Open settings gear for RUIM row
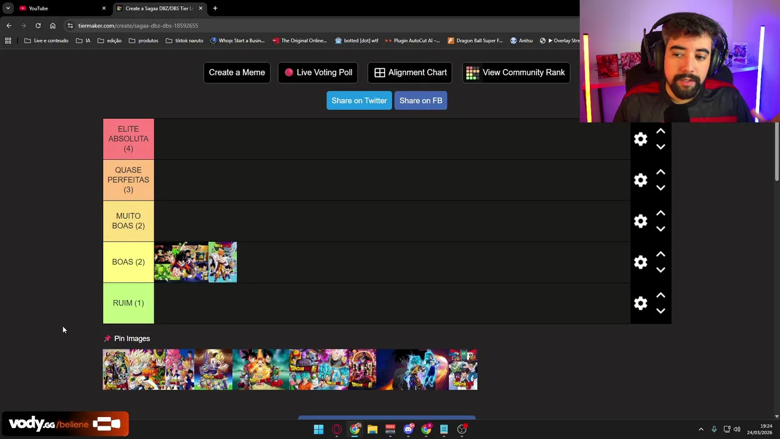The width and height of the screenshot is (780, 439). pyautogui.click(x=640, y=303)
